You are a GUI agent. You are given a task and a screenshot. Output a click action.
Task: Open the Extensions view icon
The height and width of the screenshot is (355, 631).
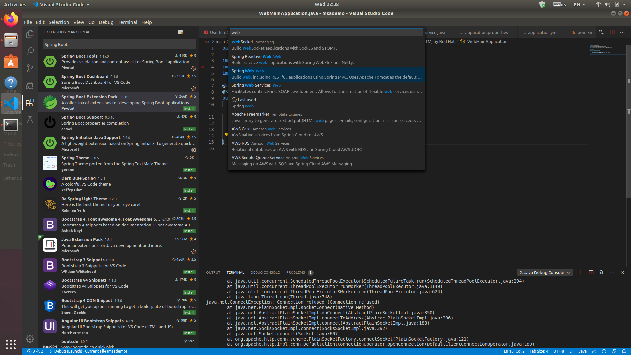coord(30,103)
